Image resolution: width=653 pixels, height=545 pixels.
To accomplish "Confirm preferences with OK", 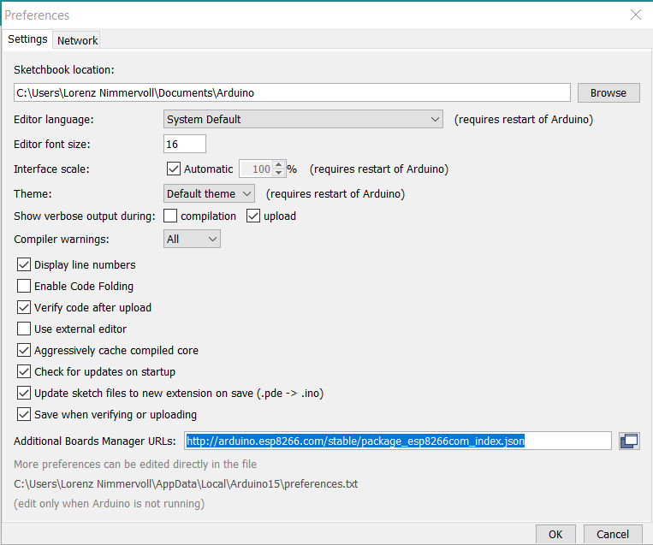I will [555, 534].
